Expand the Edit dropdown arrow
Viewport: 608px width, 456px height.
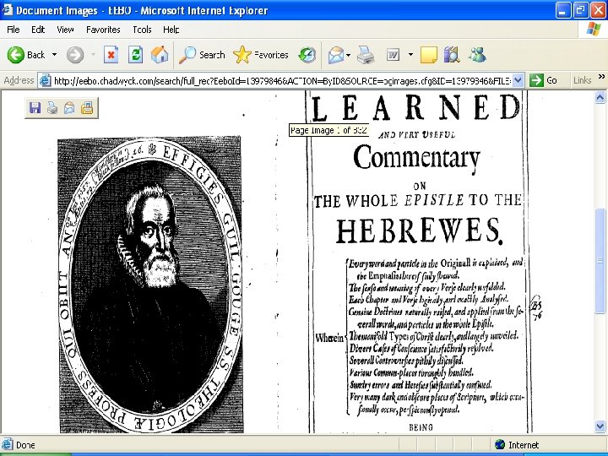410,55
